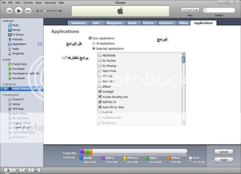Switch to list view
The image size is (241, 174).
click(x=184, y=10)
